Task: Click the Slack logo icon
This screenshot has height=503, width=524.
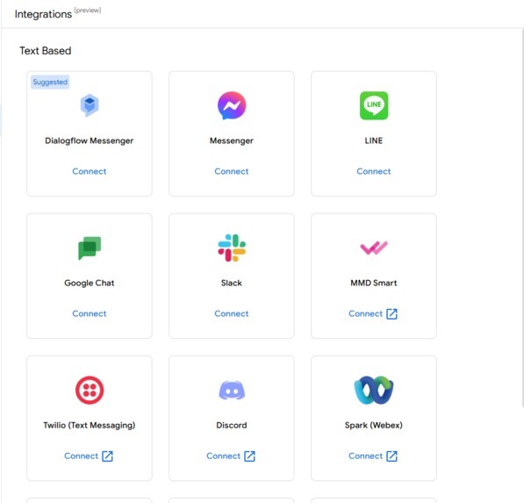Action: [x=232, y=248]
